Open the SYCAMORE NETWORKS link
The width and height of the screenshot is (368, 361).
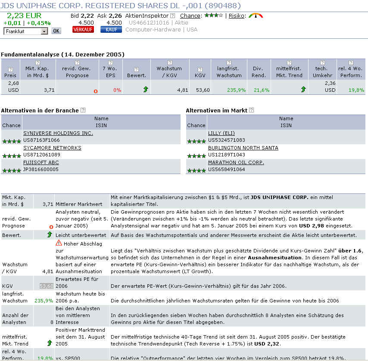pos(52,148)
